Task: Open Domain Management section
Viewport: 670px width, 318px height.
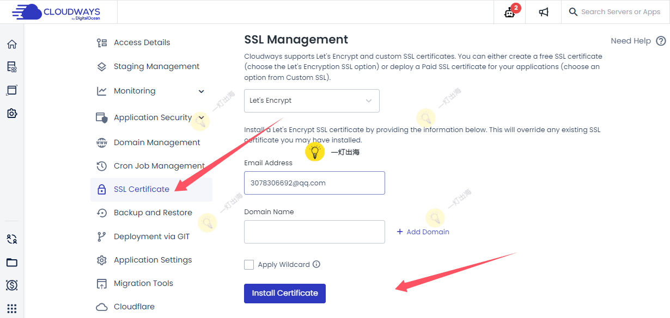Action: pyautogui.click(x=157, y=142)
